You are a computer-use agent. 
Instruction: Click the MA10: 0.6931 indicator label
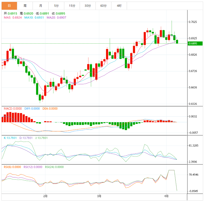pyautogui.click(x=34, y=17)
